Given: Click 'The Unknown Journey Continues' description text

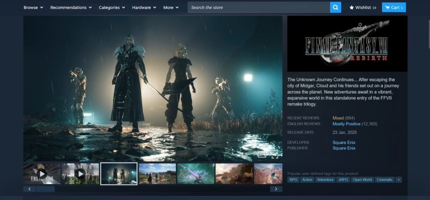Looking at the screenshot, I should [x=343, y=92].
